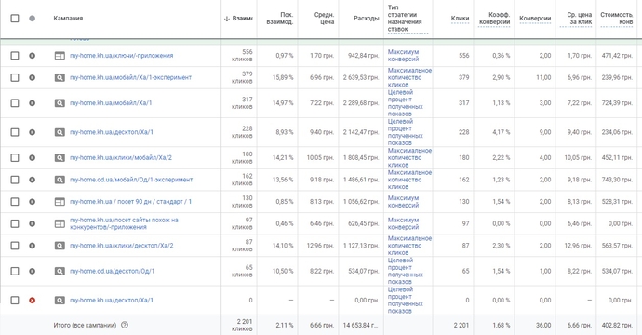Open campaign my-home.kh.ua/десктоп/Ха/1 with 228 clicks
642x335 pixels.
click(x=112, y=132)
